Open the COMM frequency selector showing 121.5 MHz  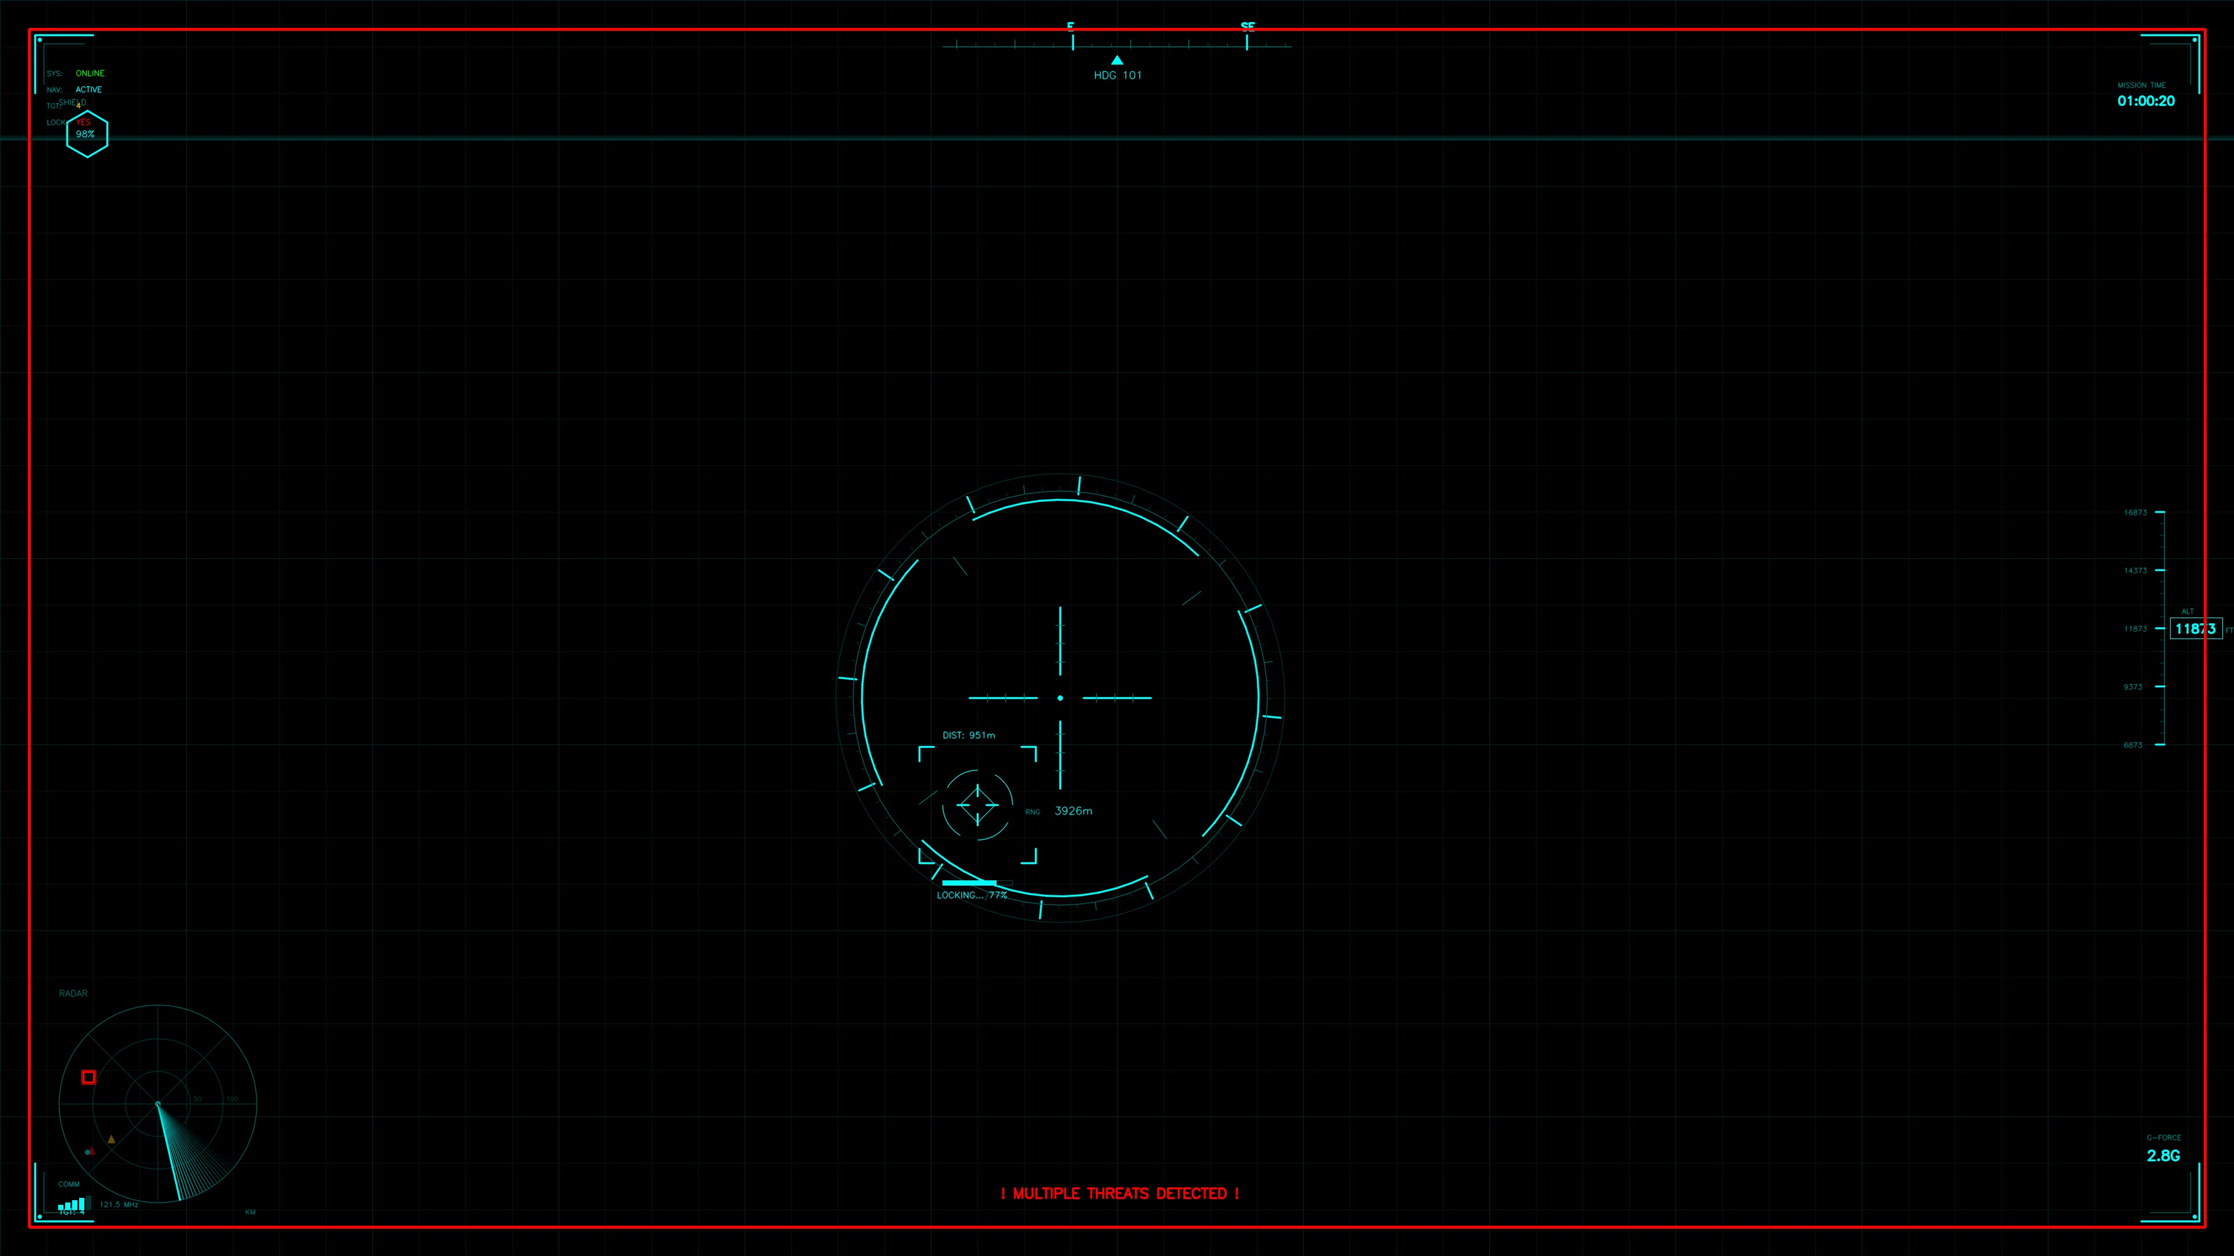119,1204
